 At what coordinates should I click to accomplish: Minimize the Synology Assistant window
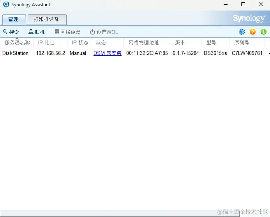[226, 4]
